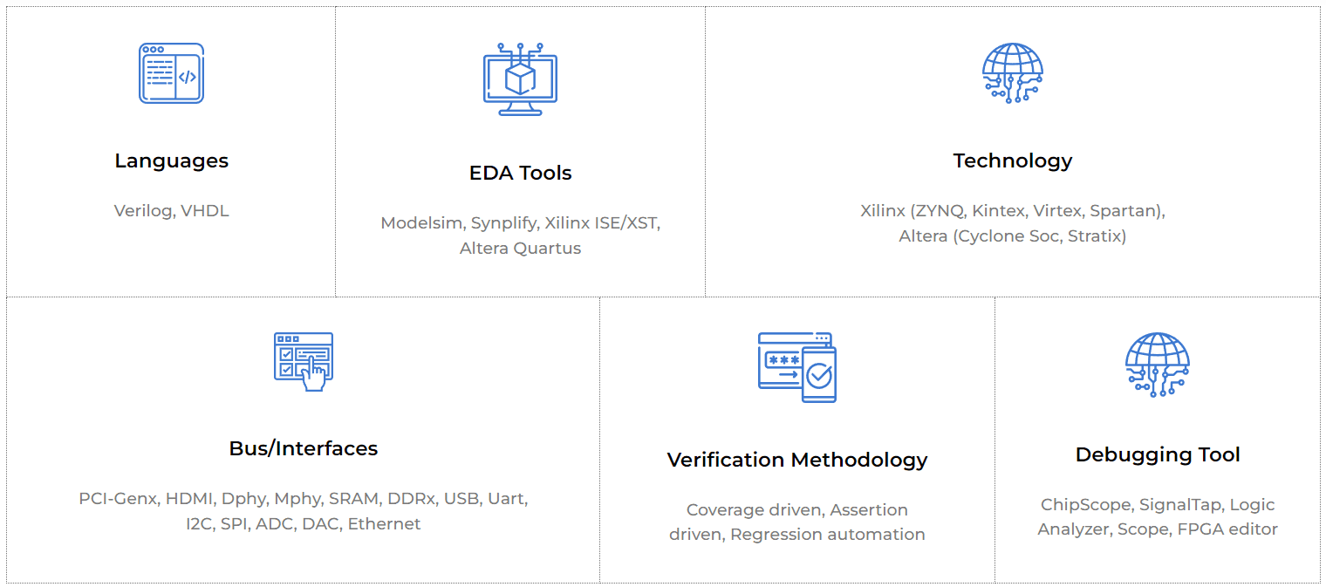
Task: Click the globe circuit icon above Technology
Action: click(1012, 73)
